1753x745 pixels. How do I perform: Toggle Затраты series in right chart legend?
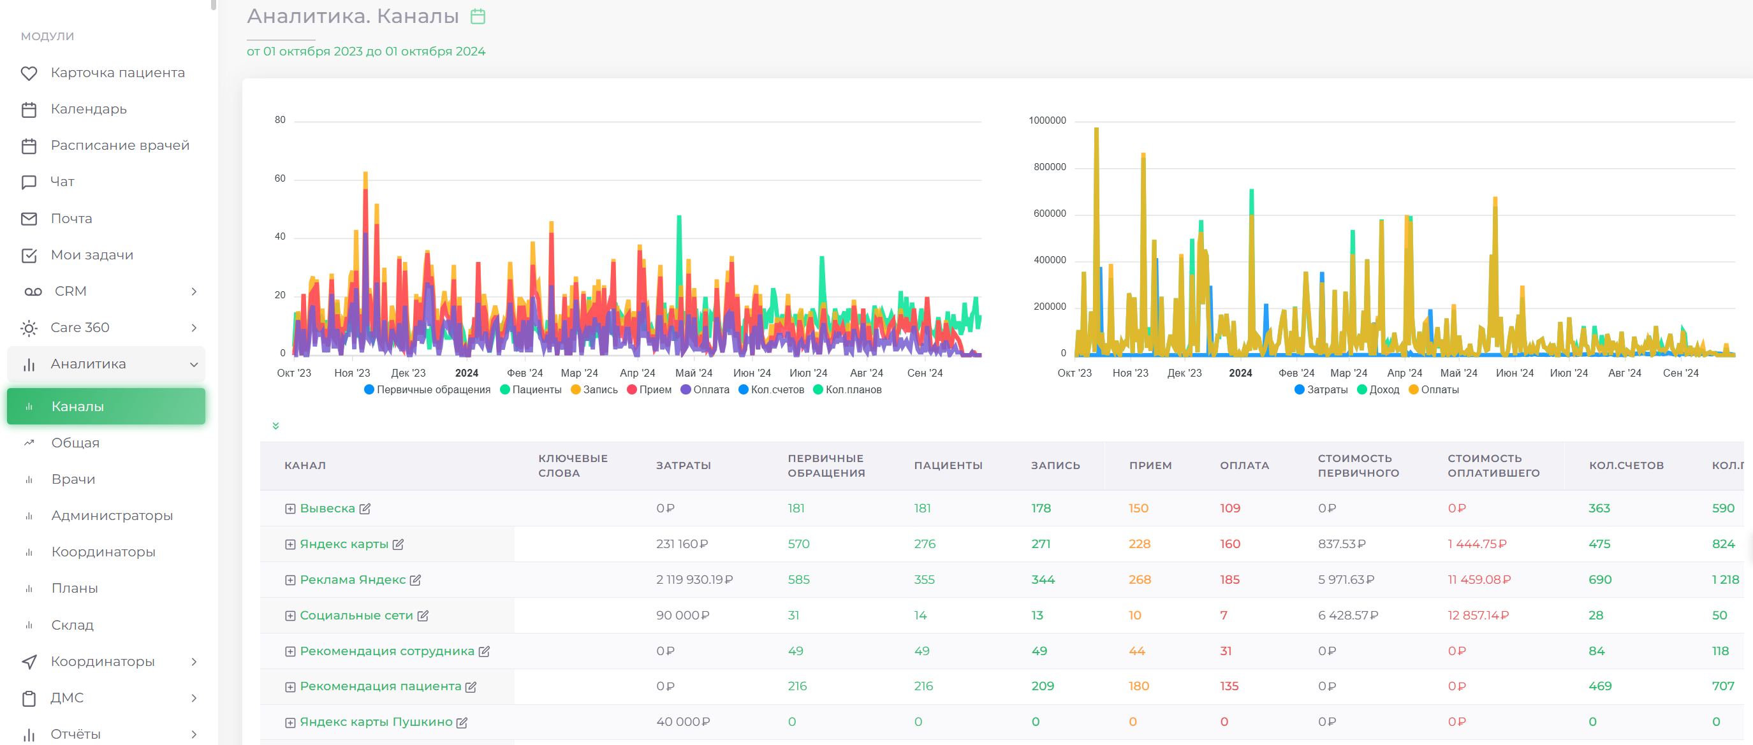(x=1321, y=390)
